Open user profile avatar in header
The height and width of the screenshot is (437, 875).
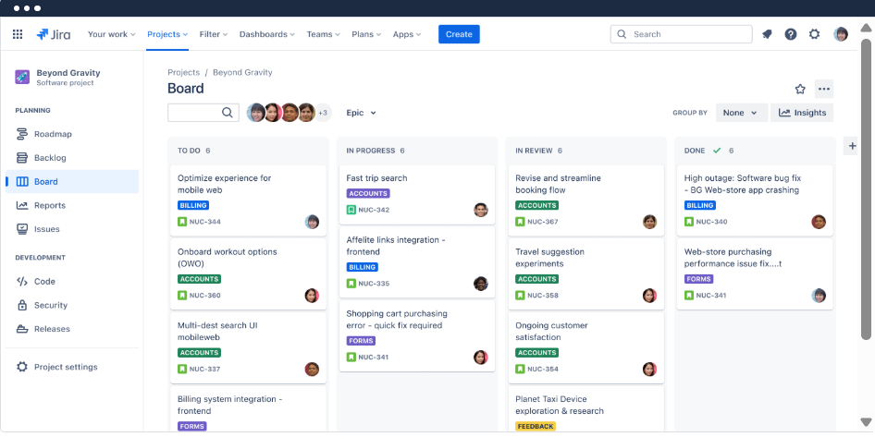(841, 34)
